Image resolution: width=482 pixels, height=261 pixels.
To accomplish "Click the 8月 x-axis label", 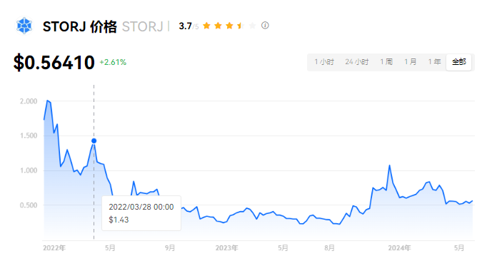I will (x=329, y=247).
